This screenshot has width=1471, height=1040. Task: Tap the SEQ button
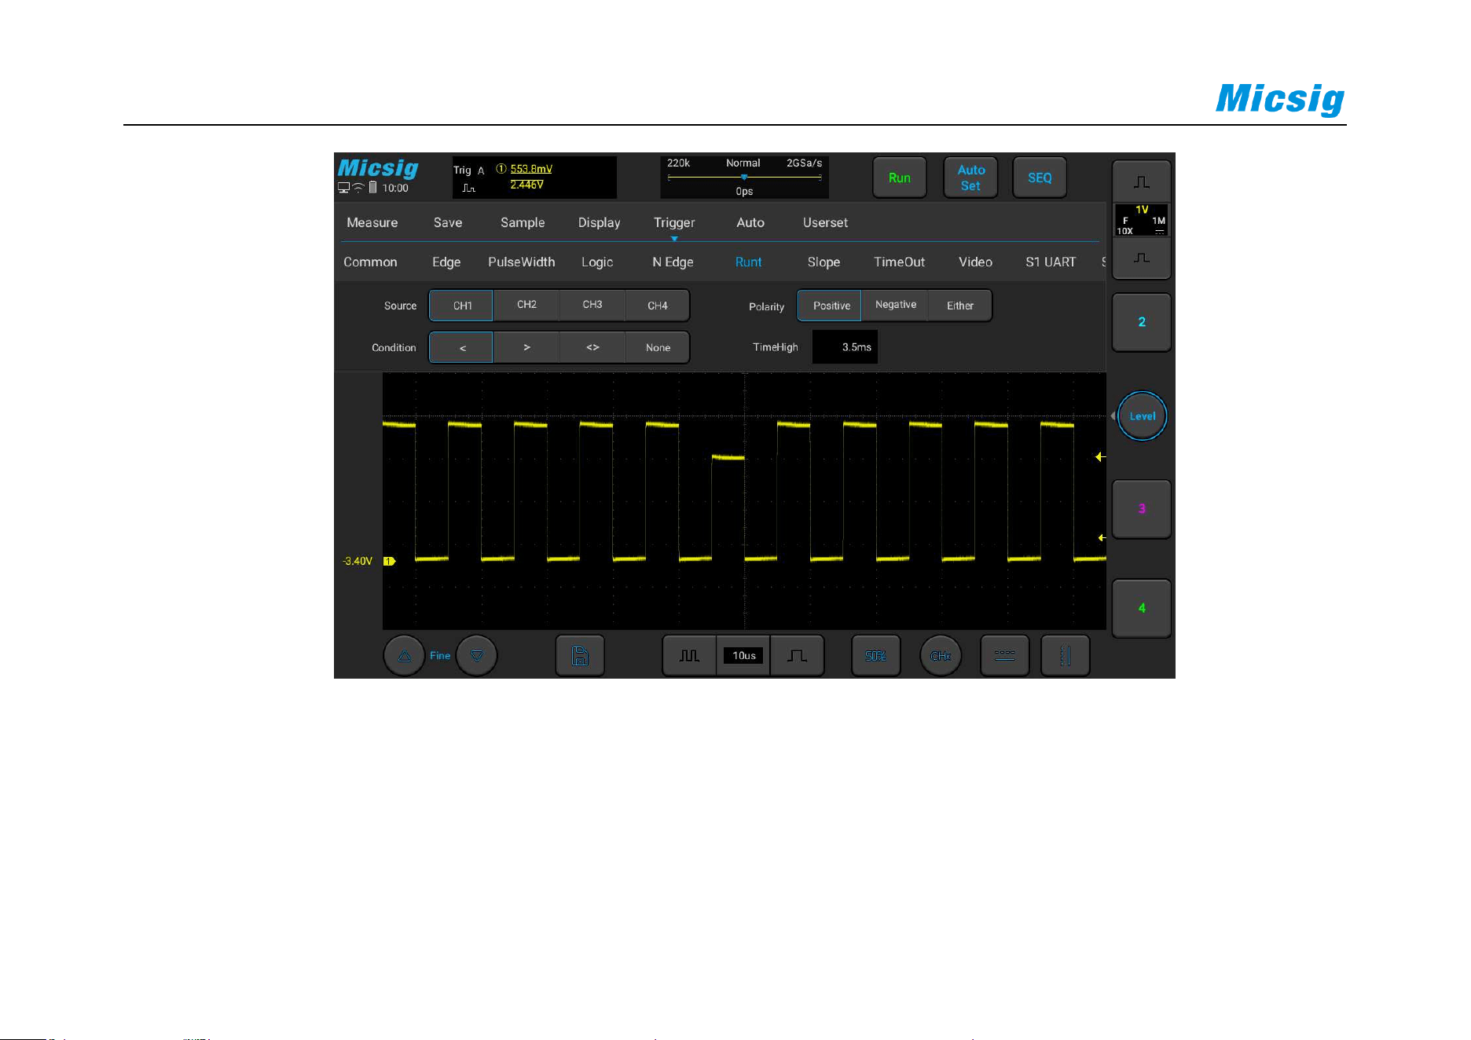[1040, 178]
